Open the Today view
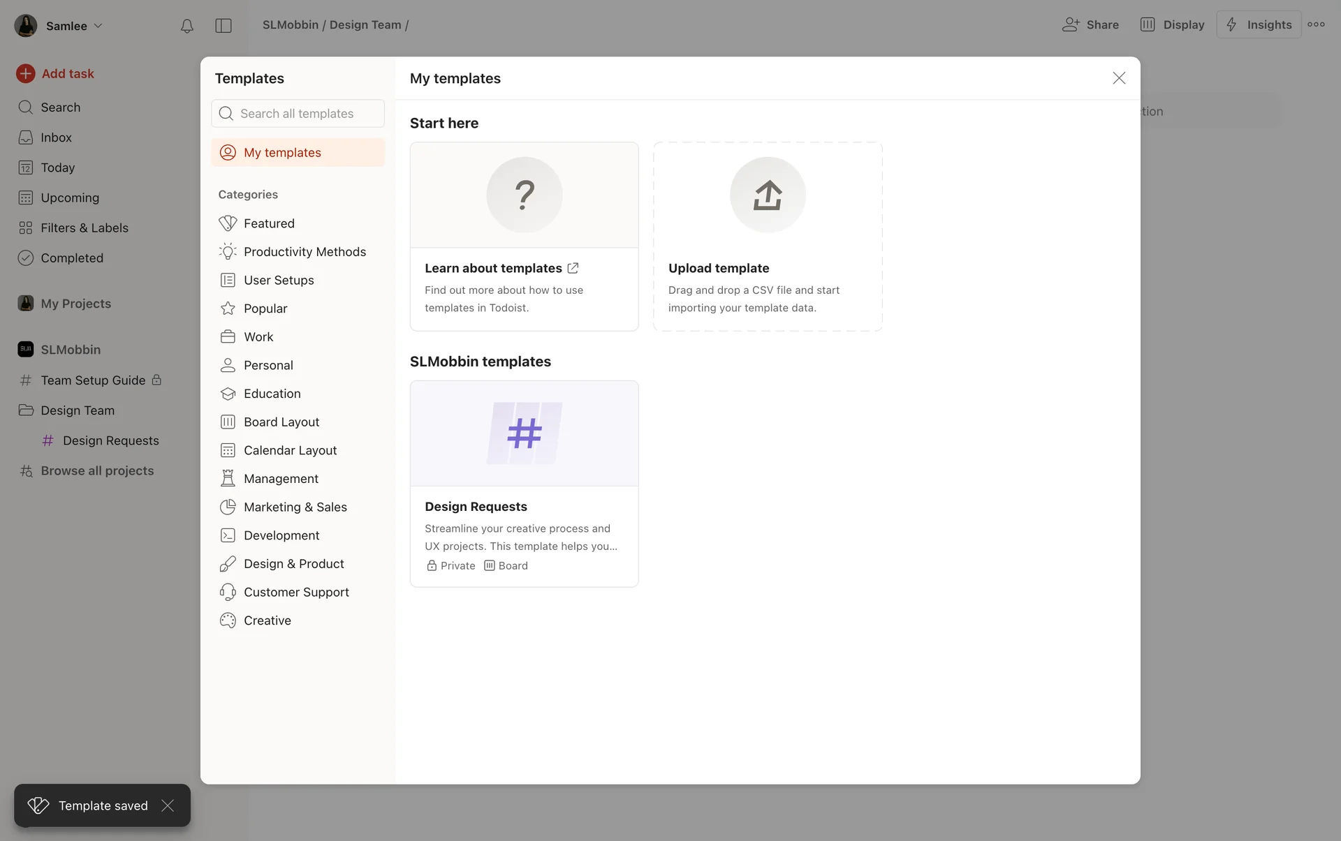 pos(57,168)
